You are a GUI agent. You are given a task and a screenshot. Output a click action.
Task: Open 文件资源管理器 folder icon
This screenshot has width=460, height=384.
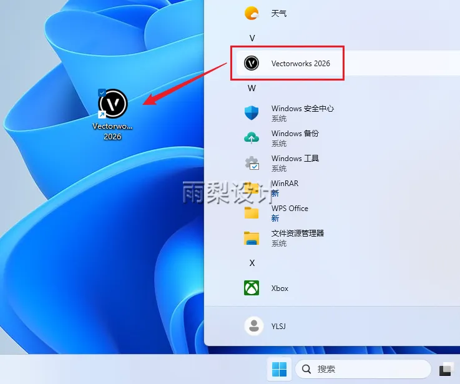pos(252,238)
